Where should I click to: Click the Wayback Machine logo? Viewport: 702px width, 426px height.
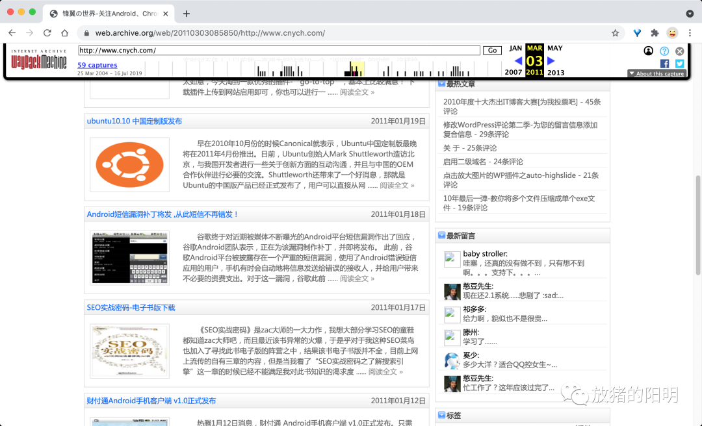click(39, 60)
